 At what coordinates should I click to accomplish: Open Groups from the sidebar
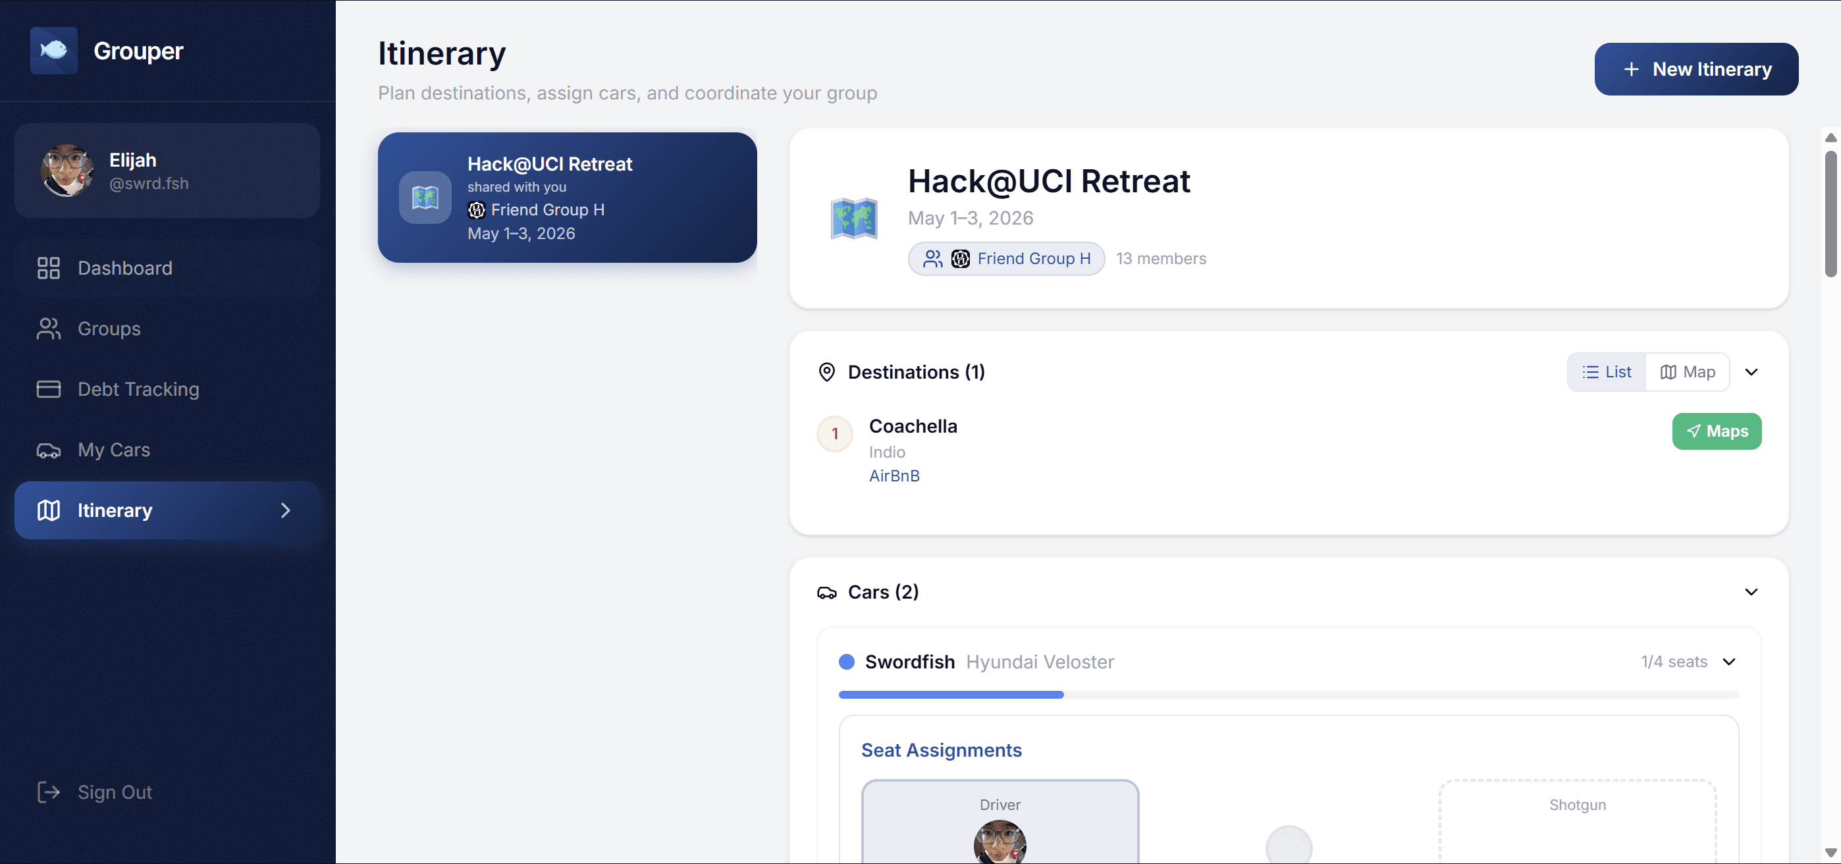(x=167, y=329)
